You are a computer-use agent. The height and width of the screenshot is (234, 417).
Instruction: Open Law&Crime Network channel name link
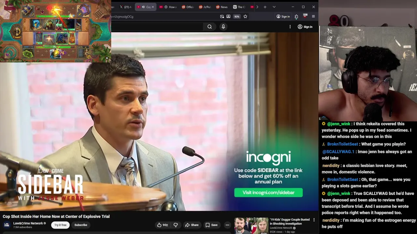click(28, 223)
